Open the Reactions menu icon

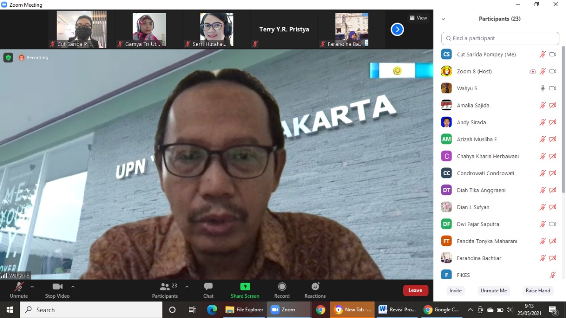[315, 287]
